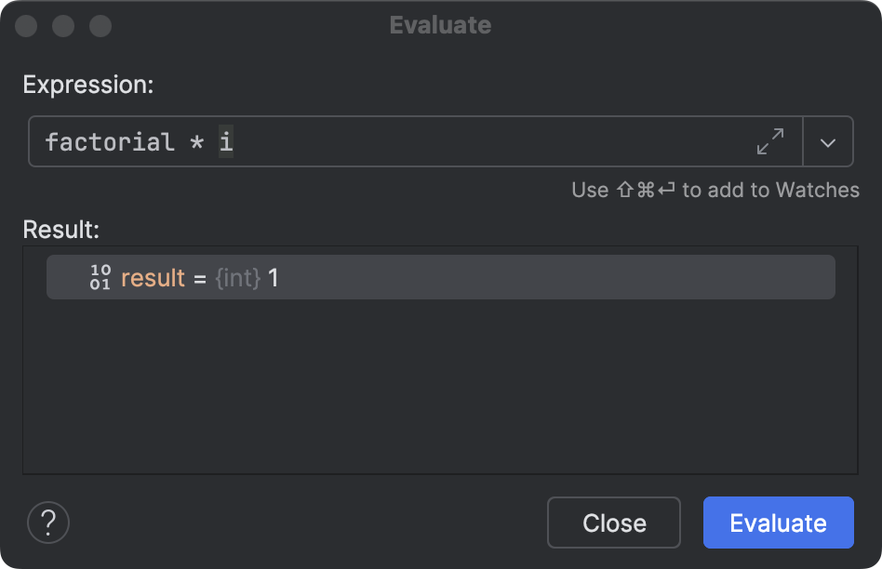Select the expand arrows in the expression field
Image resolution: width=882 pixels, height=569 pixels.
click(x=768, y=141)
